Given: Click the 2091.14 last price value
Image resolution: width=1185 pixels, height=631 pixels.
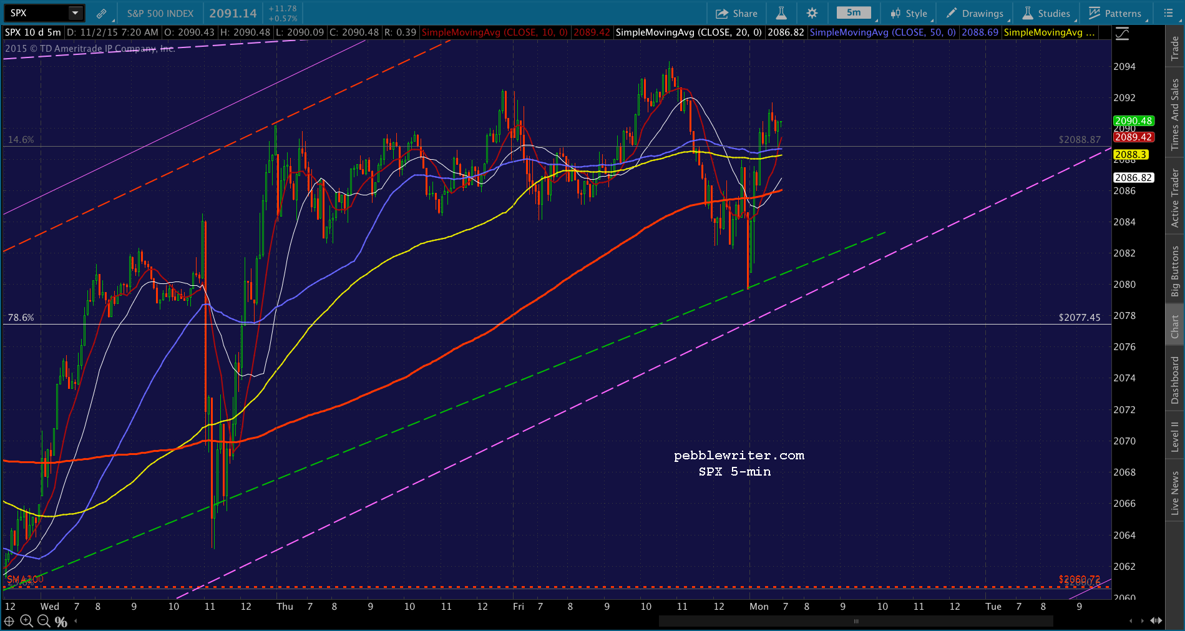Looking at the screenshot, I should pyautogui.click(x=233, y=13).
